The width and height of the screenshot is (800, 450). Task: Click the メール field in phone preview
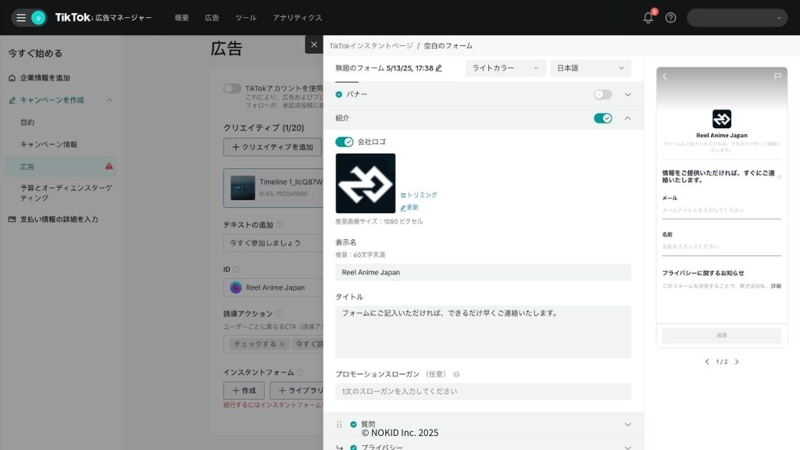721,210
